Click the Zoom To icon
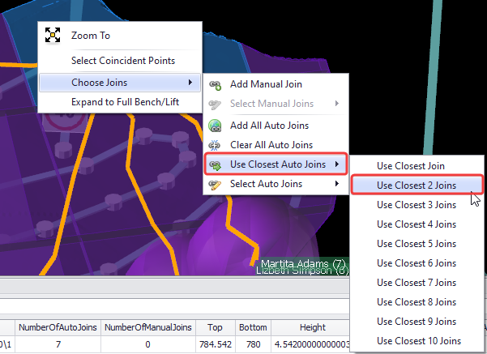 coord(53,35)
